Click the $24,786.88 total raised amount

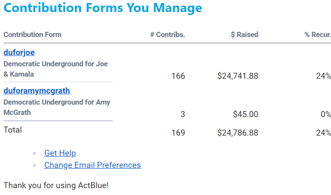238,133
